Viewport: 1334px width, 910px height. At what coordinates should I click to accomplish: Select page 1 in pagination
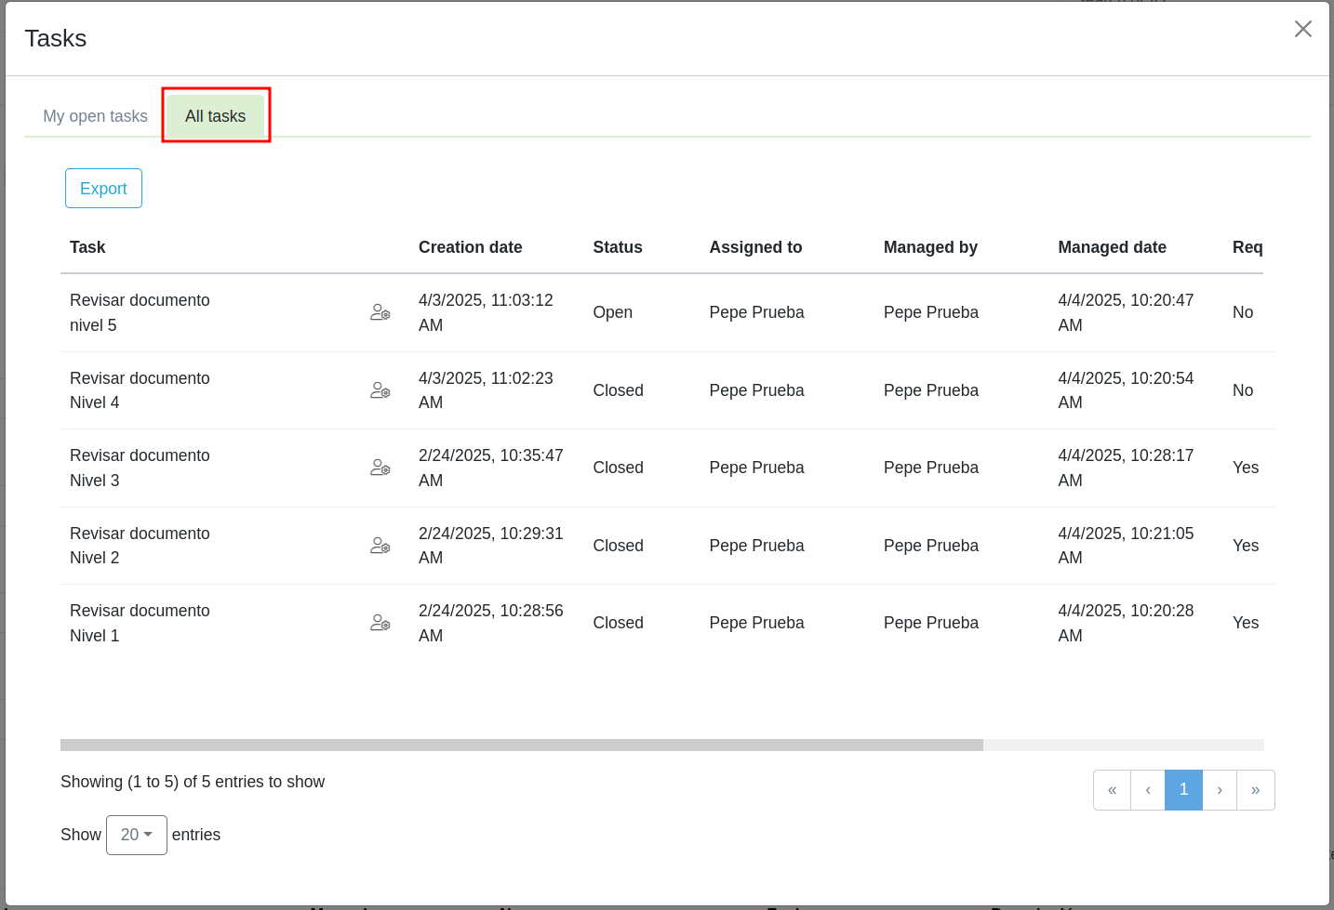point(1183,790)
